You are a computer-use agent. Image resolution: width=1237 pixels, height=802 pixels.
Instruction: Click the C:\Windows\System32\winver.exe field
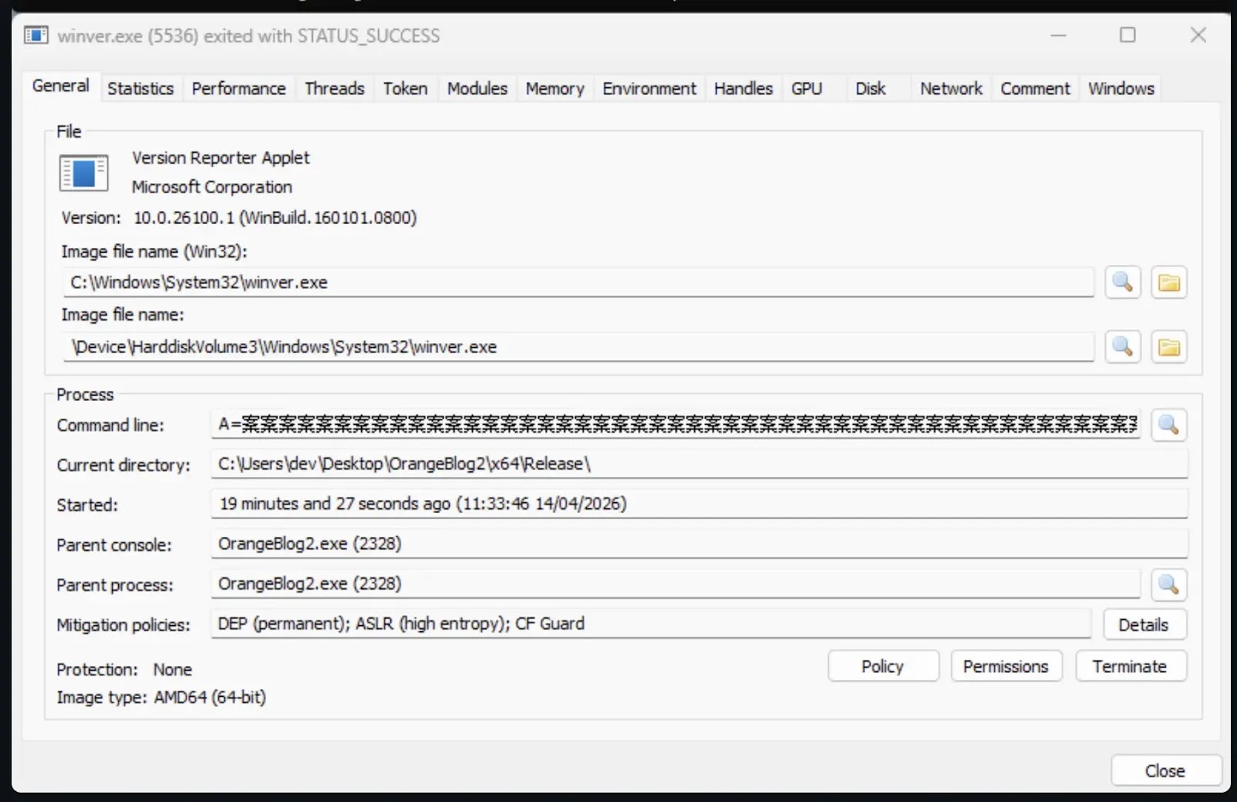click(578, 283)
